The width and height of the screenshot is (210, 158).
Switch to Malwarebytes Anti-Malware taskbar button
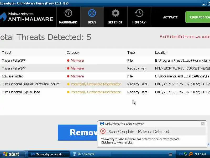point(49,154)
